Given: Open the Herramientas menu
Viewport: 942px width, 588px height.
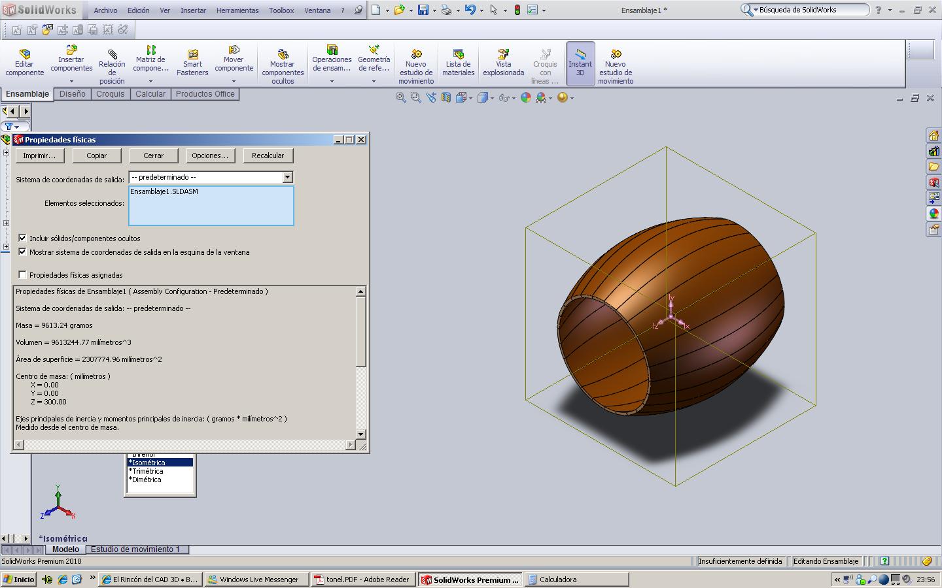Looking at the screenshot, I should pos(237,10).
